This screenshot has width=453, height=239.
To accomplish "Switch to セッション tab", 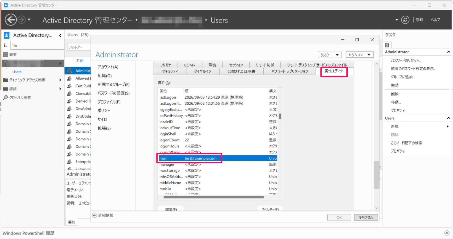I will (x=236, y=65).
